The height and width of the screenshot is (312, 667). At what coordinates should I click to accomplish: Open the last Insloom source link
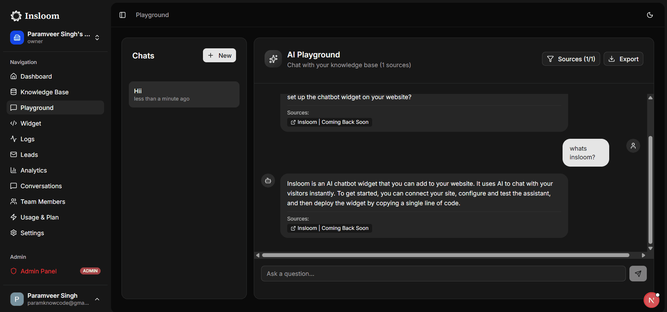tap(329, 228)
